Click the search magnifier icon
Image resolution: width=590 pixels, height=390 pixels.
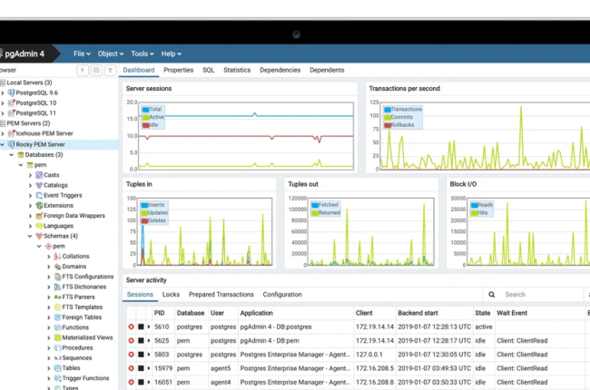pos(491,295)
